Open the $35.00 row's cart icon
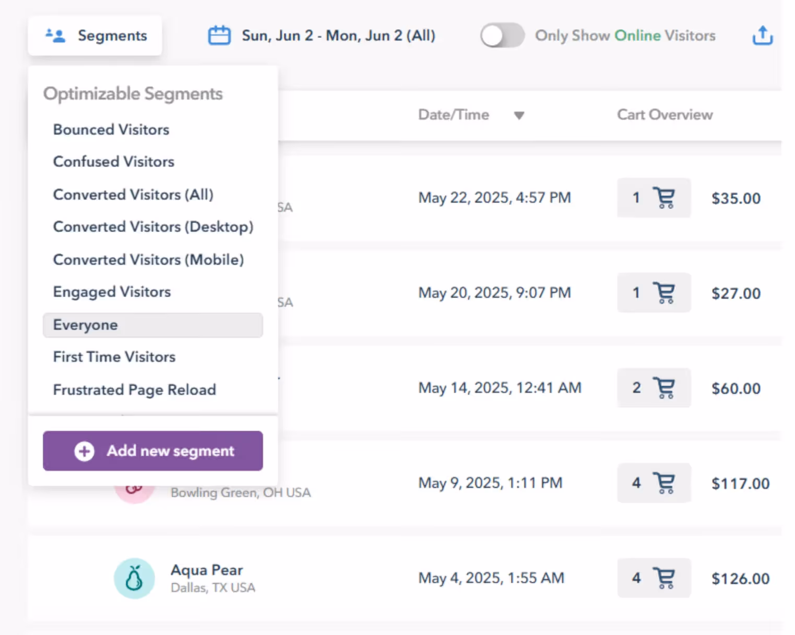The height and width of the screenshot is (635, 795). point(665,198)
